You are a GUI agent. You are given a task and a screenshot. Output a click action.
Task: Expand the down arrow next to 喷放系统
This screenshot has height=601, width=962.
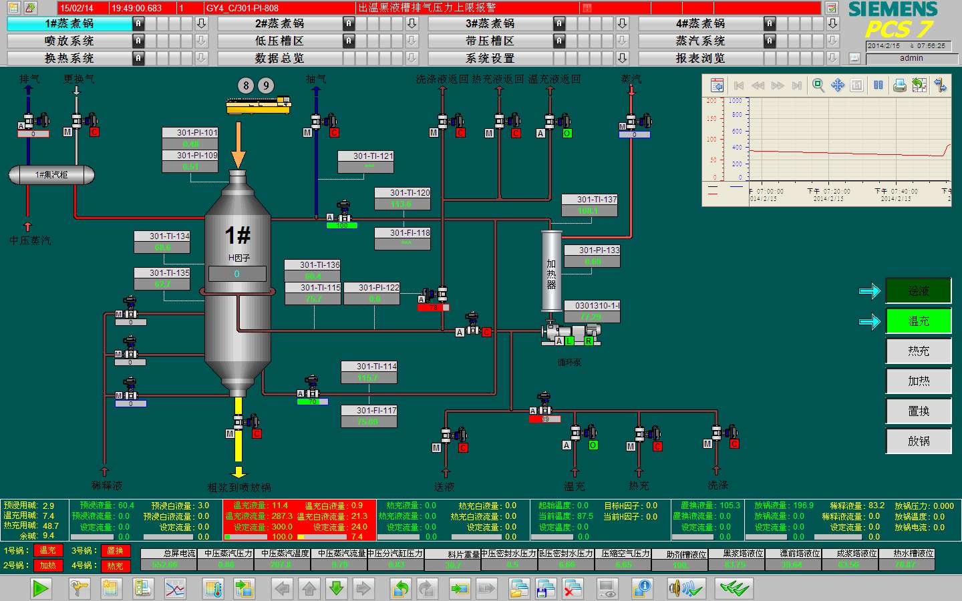(201, 40)
